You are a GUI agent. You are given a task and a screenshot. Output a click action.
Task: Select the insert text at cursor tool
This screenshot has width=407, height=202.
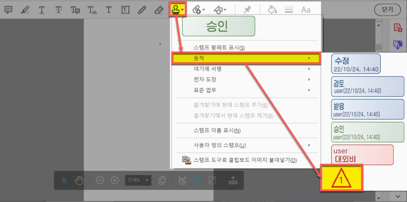pyautogui.click(x=92, y=10)
